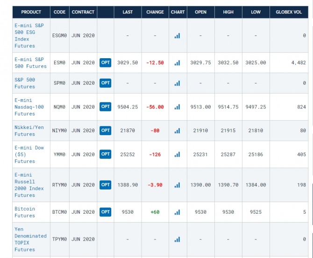Click the CHART column header

coord(178,12)
